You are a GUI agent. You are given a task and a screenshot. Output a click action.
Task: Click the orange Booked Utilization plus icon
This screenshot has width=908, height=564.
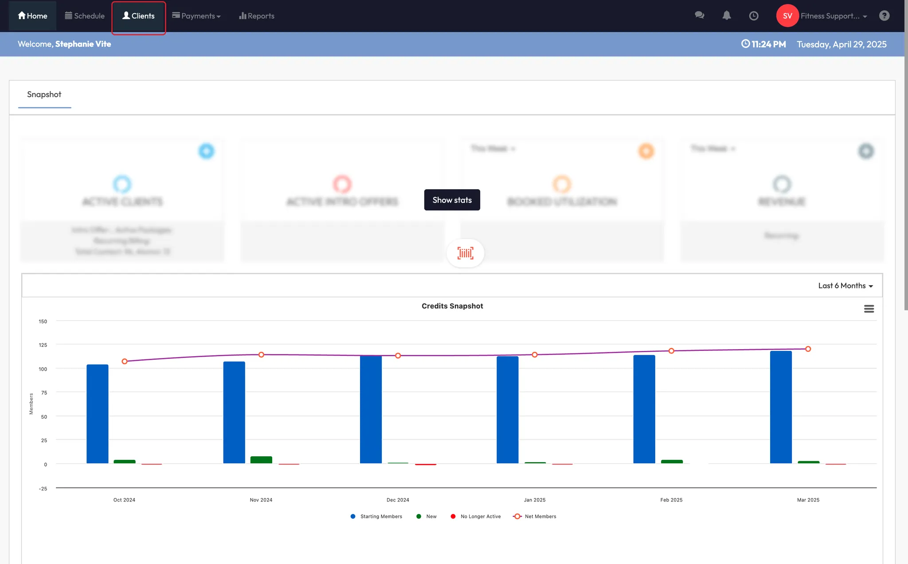click(x=646, y=151)
